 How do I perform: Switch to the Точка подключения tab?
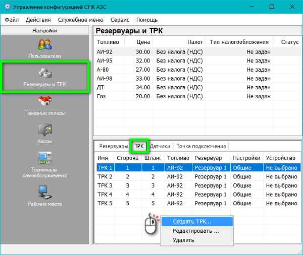tap(201, 146)
